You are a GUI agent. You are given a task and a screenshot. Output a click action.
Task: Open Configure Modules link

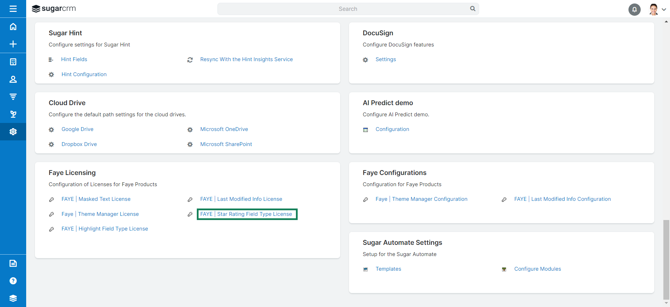click(537, 269)
